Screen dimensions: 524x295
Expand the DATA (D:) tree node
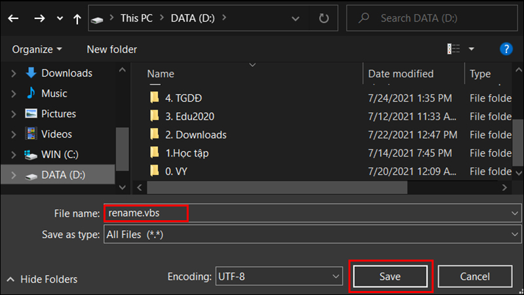coord(13,175)
